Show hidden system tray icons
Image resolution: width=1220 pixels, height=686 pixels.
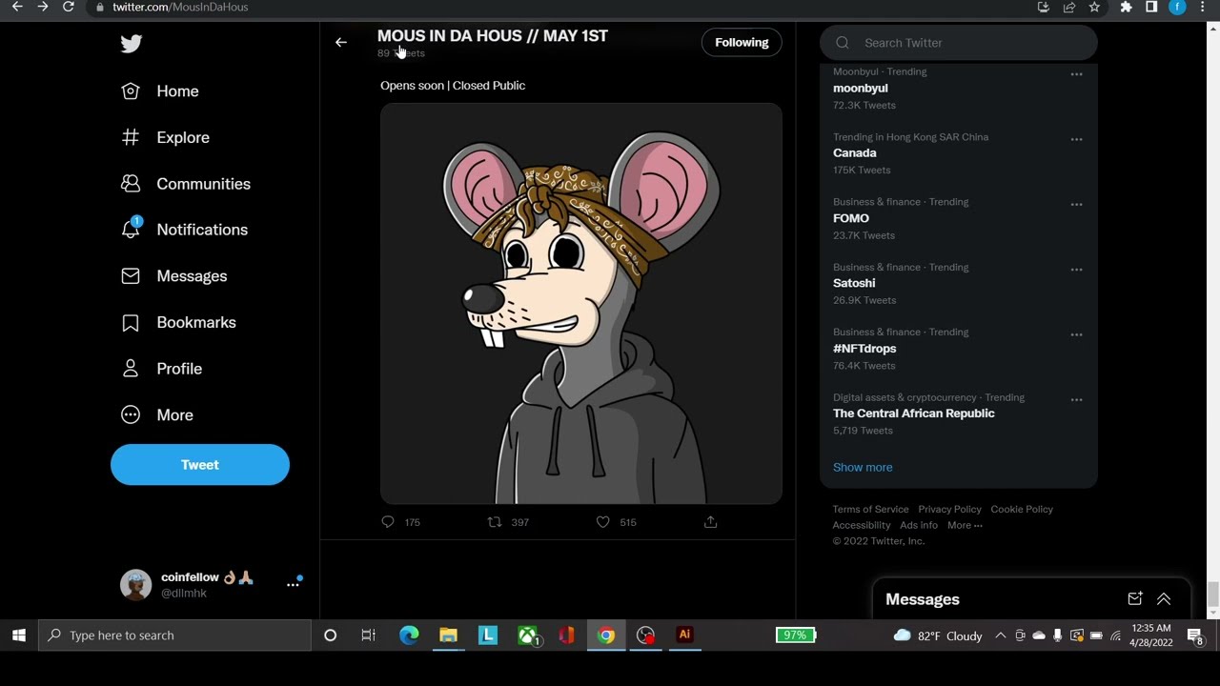(1000, 636)
